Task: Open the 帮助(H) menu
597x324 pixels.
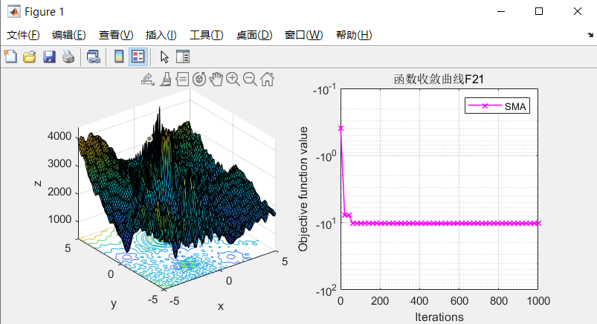Action: 354,35
